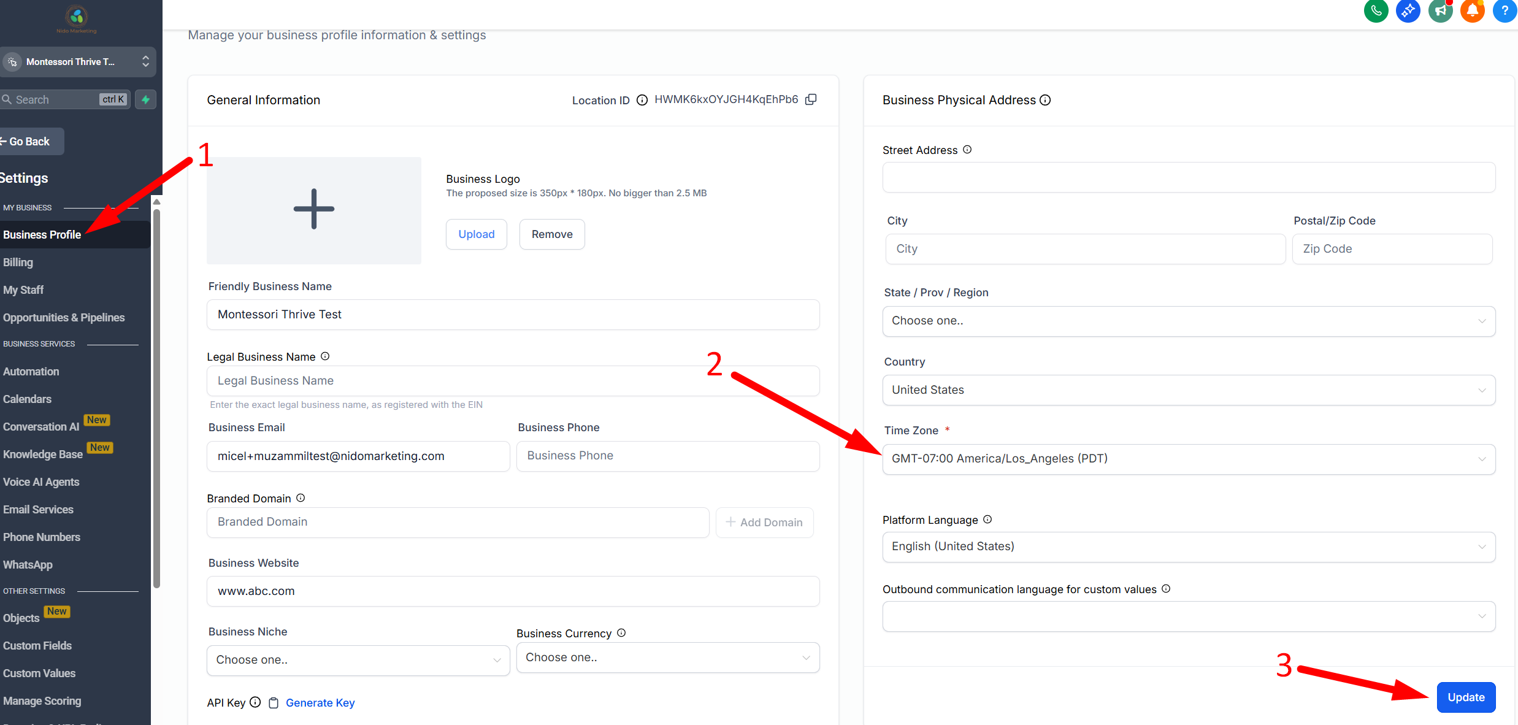This screenshot has height=725, width=1518.
Task: Open the Montessori Thrive account switcher
Action: tap(78, 62)
